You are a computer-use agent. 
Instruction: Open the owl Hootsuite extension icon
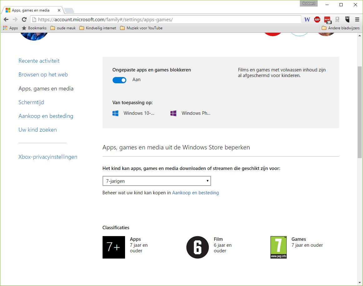(347, 19)
